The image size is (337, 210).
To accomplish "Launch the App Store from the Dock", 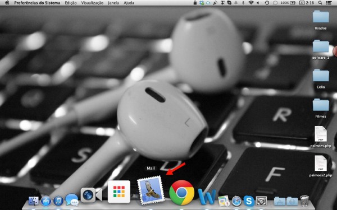I will tap(46, 201).
